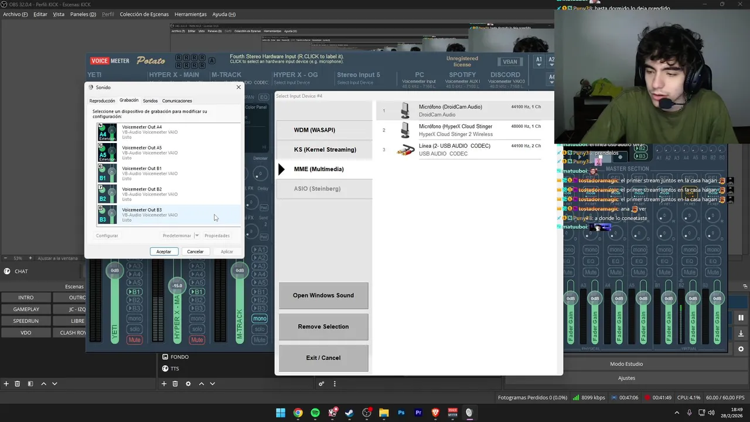Screen dimensions: 750x422
Task: Mute the YETI strip
Action: [x=135, y=340]
